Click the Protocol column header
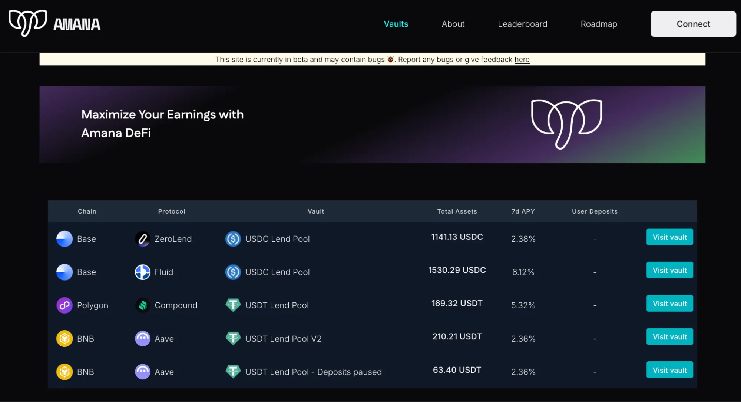 172,211
